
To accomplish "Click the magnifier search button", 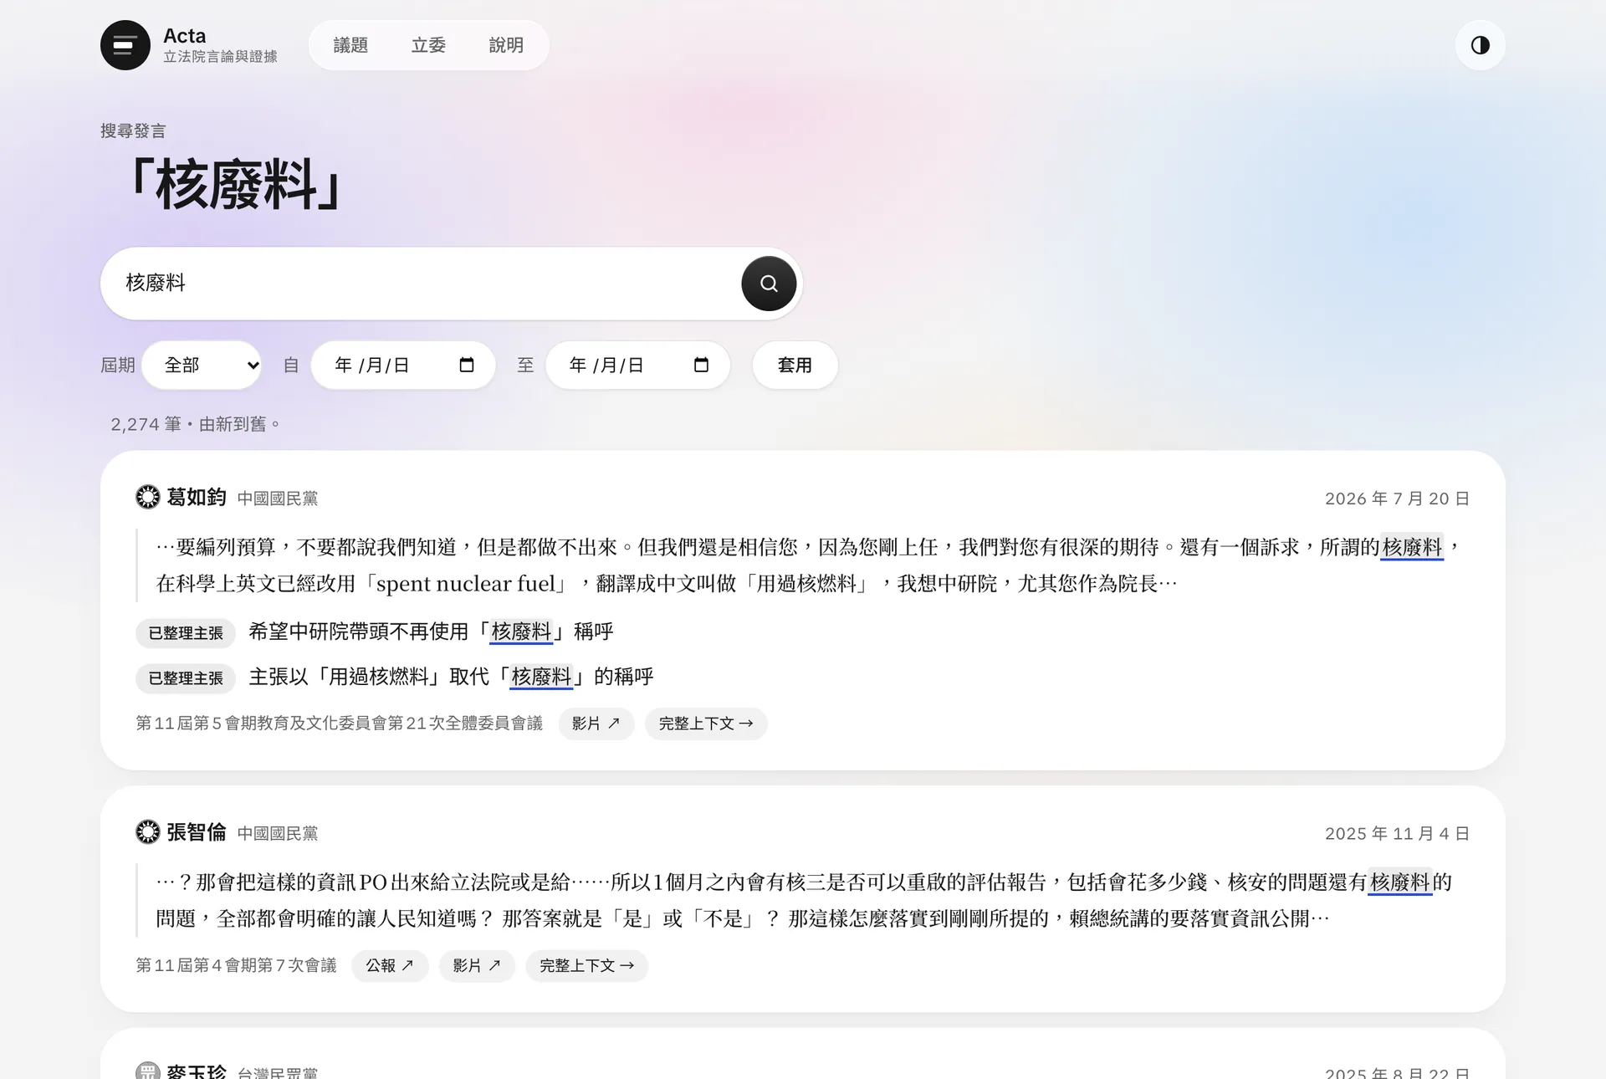I will coord(769,284).
